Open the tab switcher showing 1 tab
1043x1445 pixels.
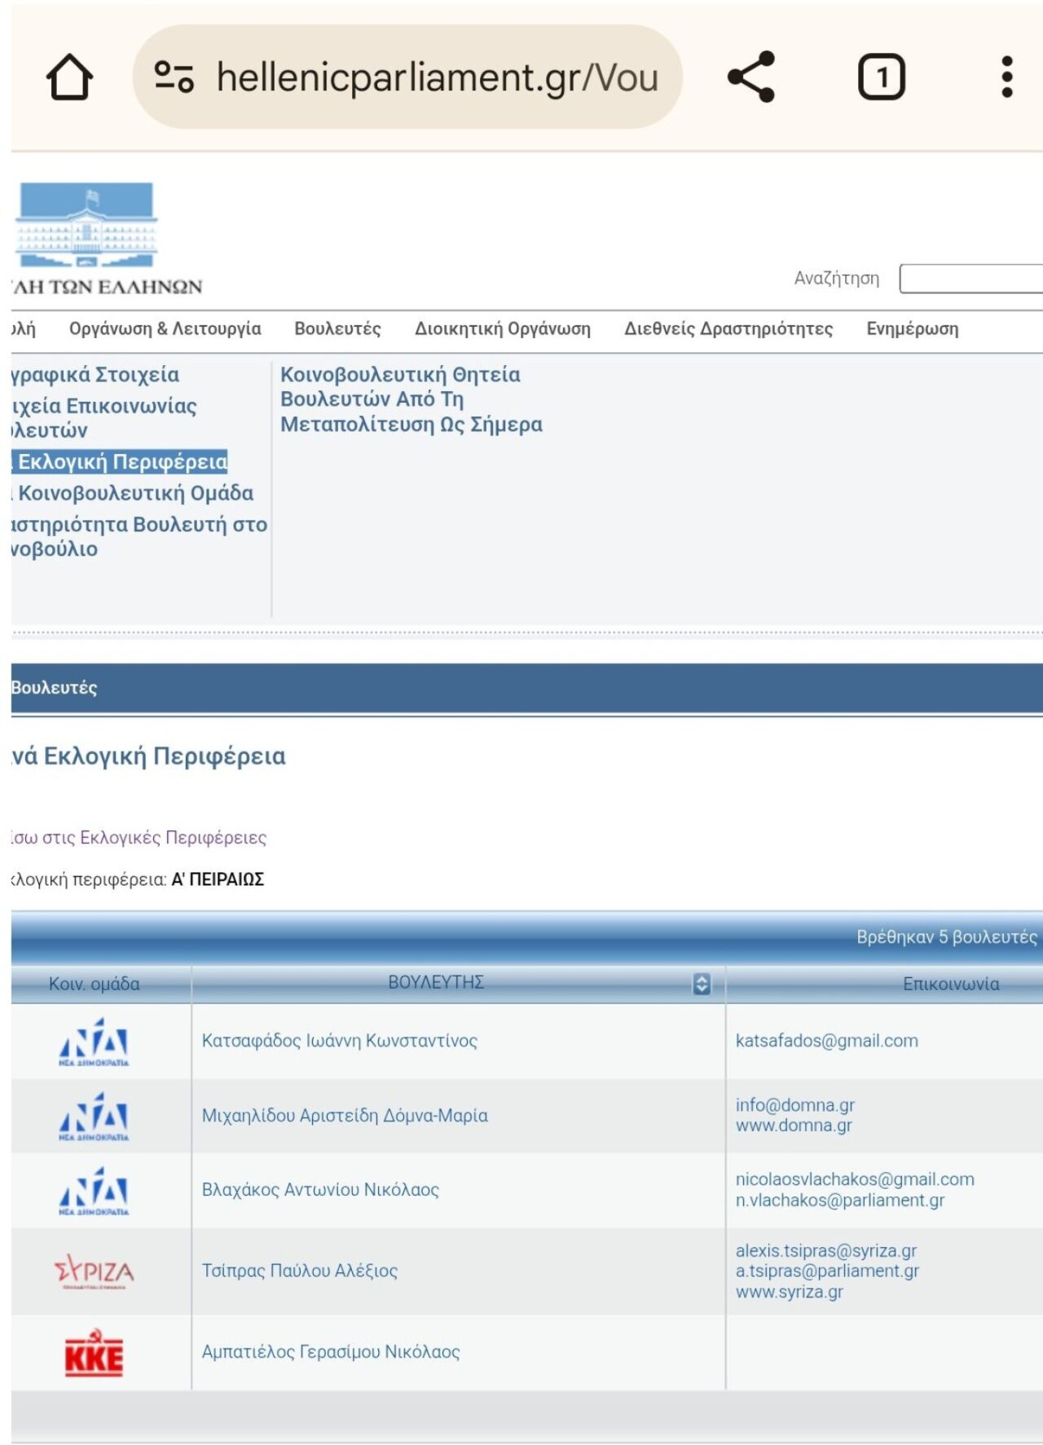[x=881, y=77]
